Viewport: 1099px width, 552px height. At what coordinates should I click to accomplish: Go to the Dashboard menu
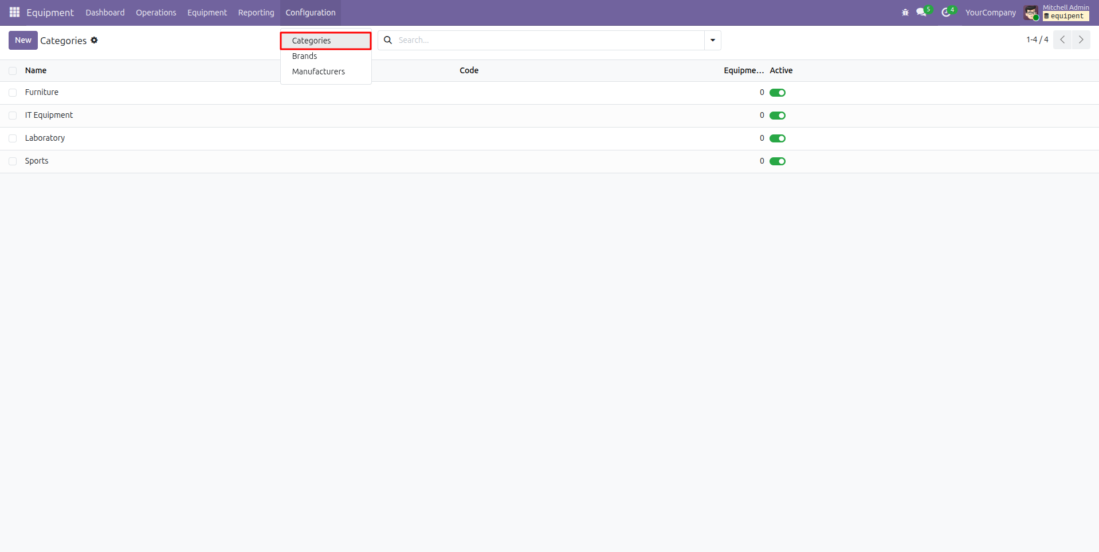105,13
